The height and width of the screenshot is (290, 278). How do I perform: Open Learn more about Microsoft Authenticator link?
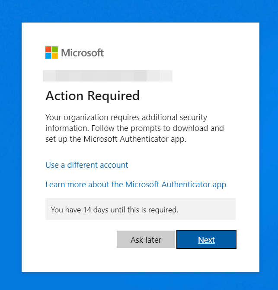[x=136, y=184]
